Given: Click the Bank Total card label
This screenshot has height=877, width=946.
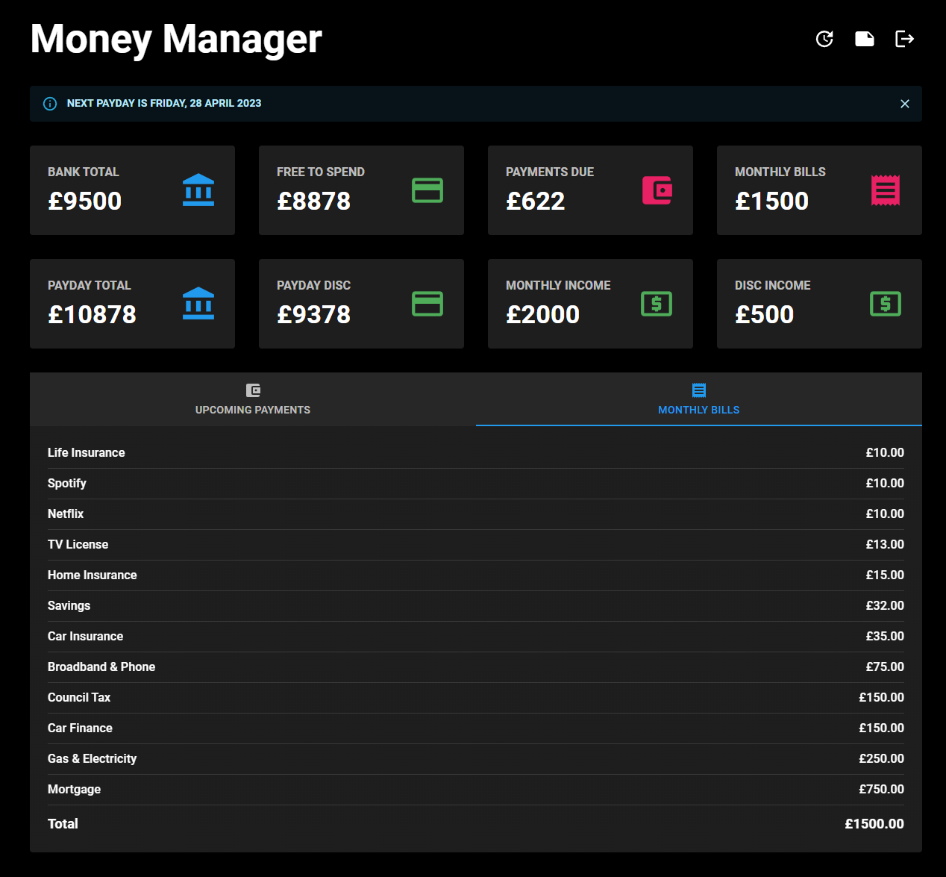Looking at the screenshot, I should pos(84,172).
